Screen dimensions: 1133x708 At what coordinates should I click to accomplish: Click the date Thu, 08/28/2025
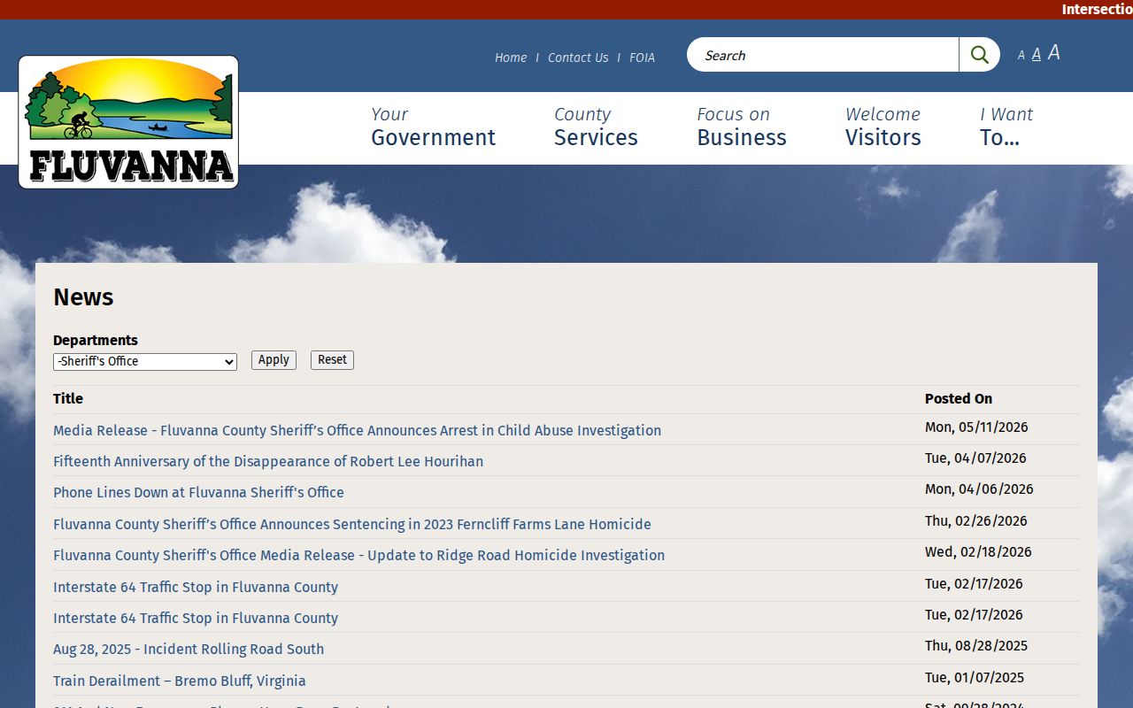pos(976,646)
